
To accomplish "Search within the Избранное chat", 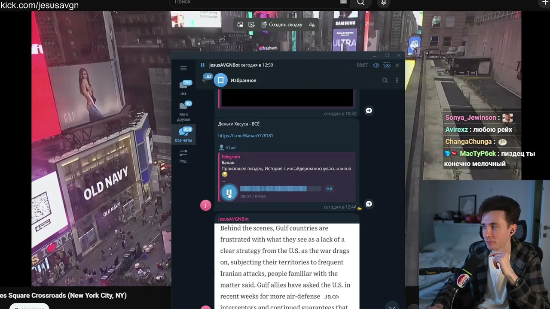I will tap(385, 80).
